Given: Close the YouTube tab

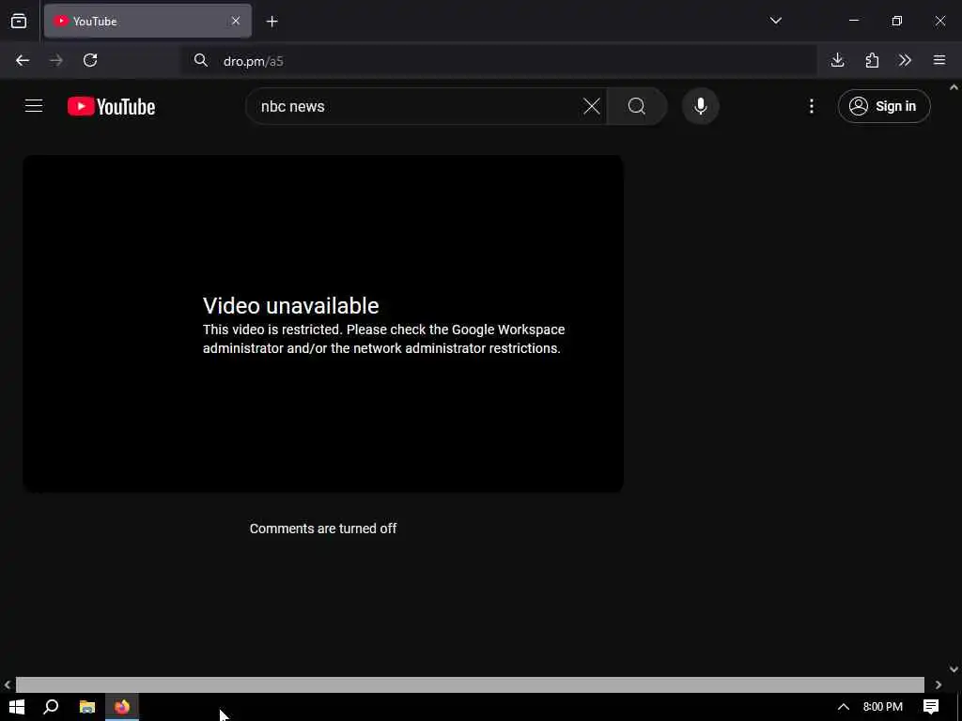Looking at the screenshot, I should click(236, 22).
